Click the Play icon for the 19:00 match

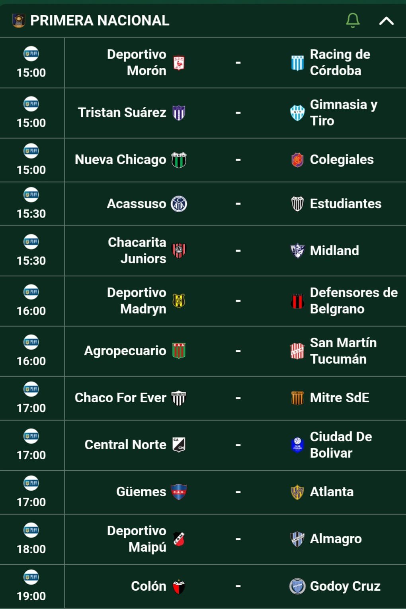pos(31,577)
